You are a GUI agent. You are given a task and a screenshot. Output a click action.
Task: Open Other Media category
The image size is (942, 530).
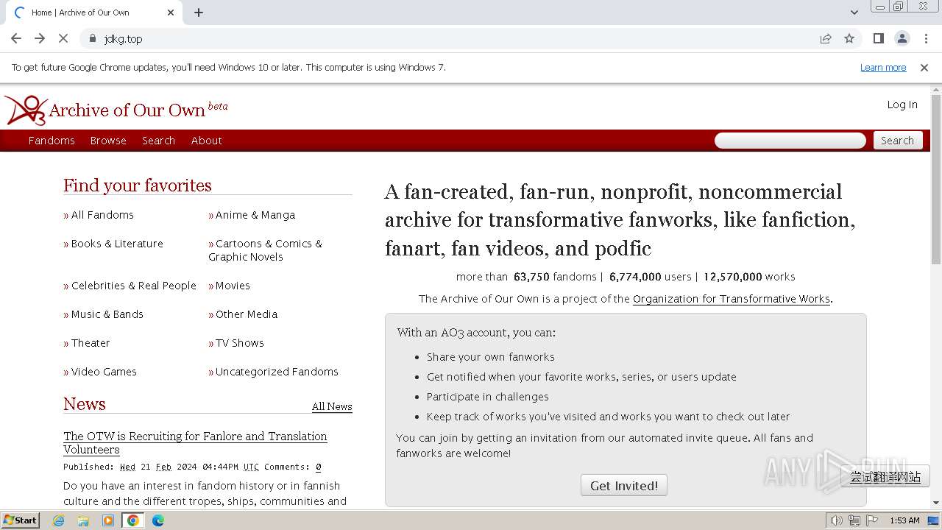[247, 314]
